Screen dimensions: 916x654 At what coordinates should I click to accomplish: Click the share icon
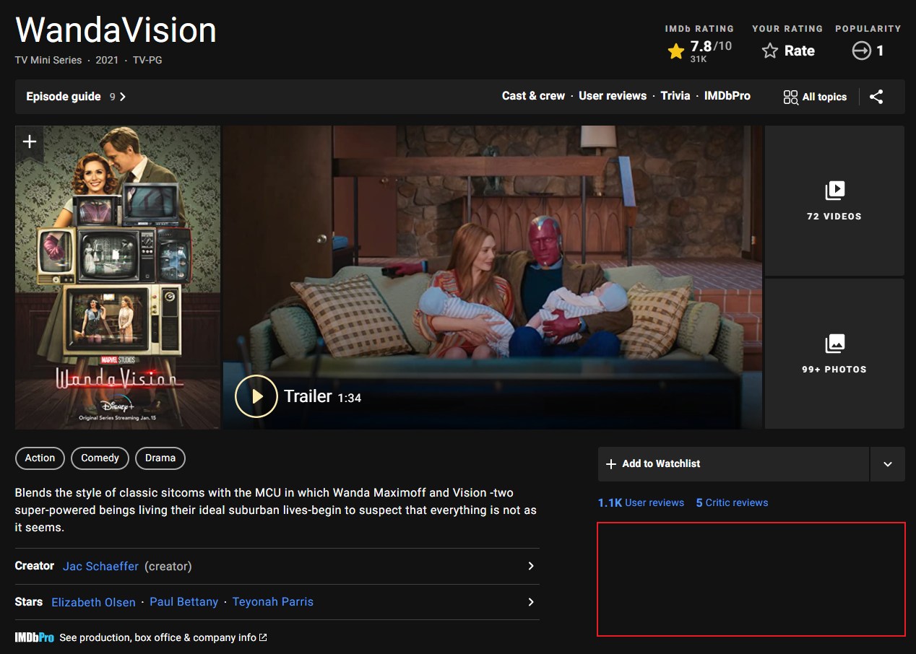point(876,97)
